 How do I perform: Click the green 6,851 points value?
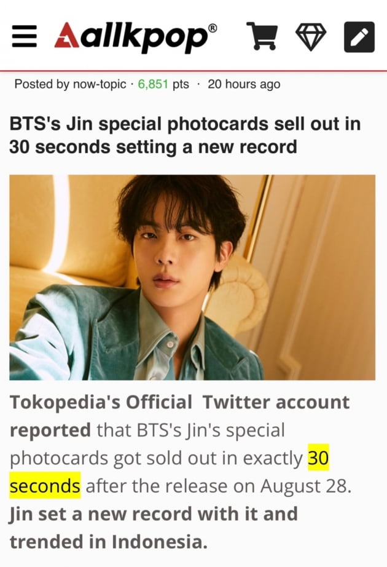[x=153, y=84]
